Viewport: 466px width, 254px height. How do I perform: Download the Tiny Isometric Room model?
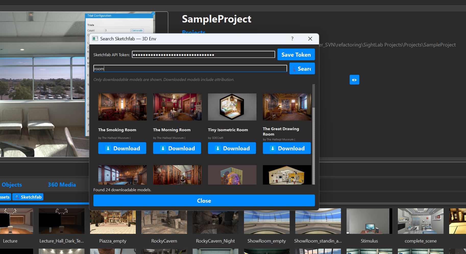[x=232, y=148]
